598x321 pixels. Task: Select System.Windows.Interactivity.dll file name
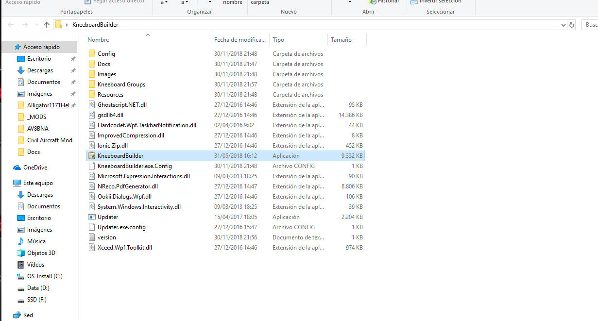[139, 207]
